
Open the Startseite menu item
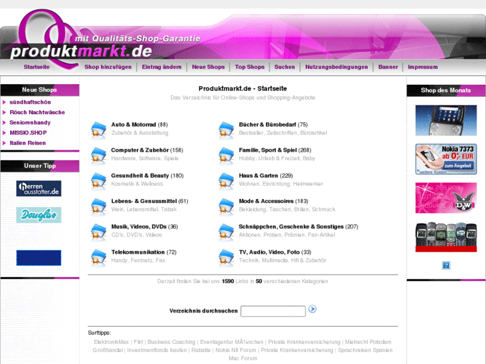[x=37, y=67]
